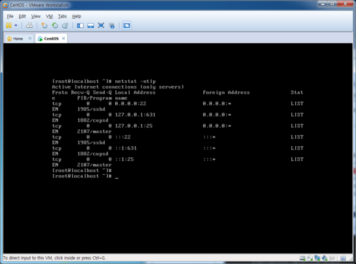Open the File menu

(x=10, y=16)
